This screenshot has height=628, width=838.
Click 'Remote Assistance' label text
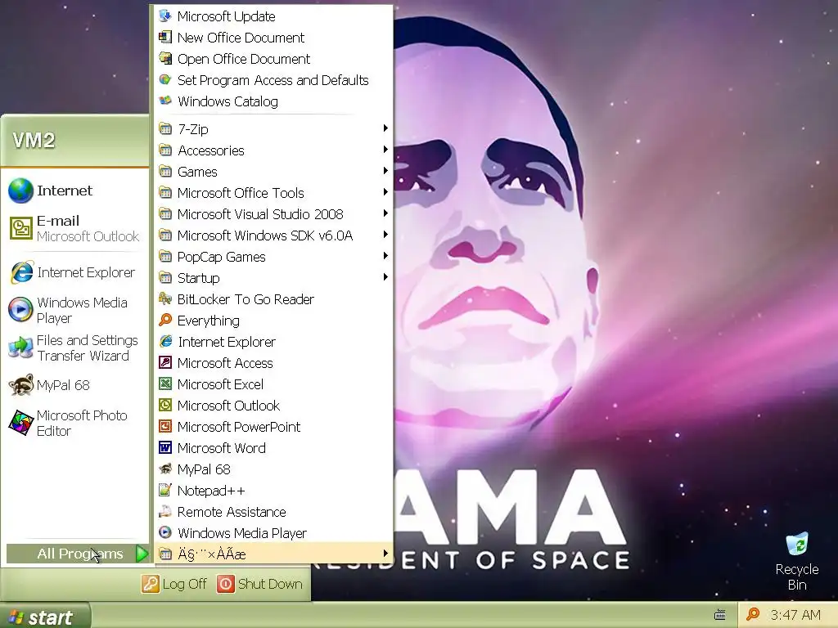click(x=232, y=512)
